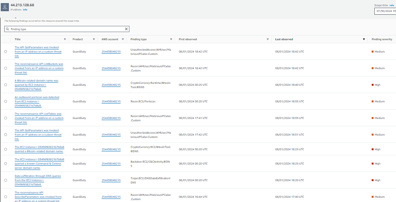Image resolution: width=396 pixels, height=202 pixels.
Task: Select the DNS data exfiltration finding radio button
Action: pos(5,180)
